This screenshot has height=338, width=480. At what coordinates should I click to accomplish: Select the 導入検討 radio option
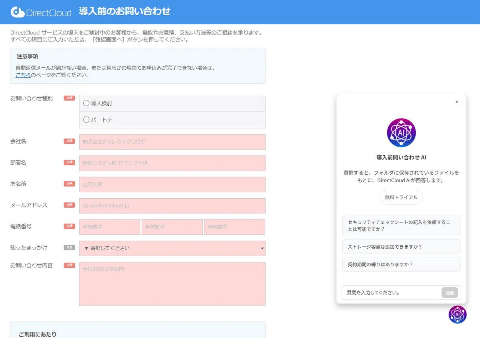86,103
